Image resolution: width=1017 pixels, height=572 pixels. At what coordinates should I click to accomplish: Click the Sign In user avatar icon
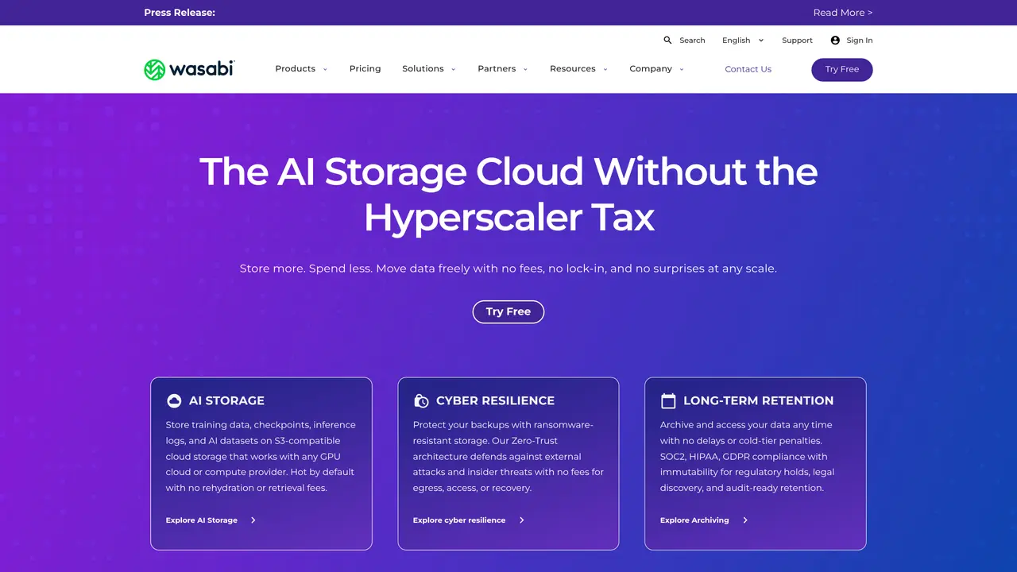tap(835, 41)
